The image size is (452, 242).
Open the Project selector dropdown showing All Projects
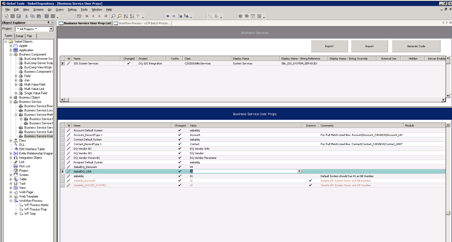(52, 29)
